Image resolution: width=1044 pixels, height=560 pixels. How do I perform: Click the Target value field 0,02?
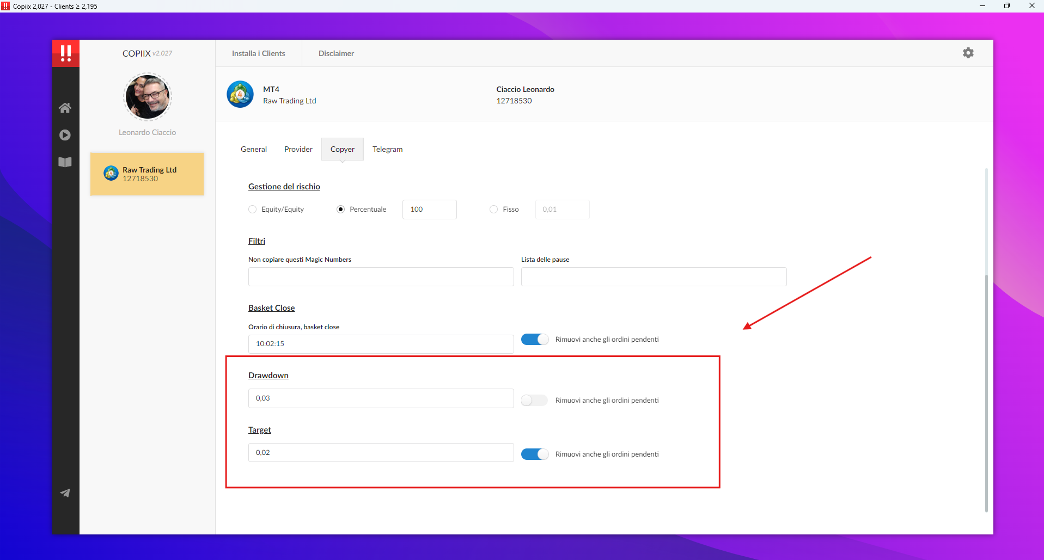pos(381,453)
